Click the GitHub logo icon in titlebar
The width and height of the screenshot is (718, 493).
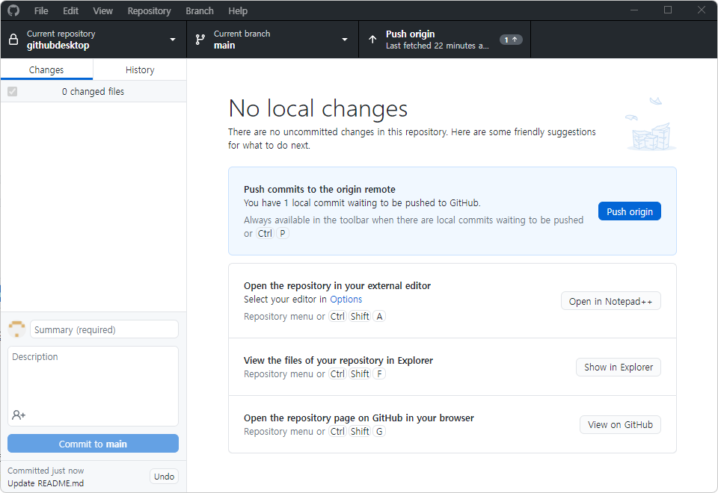[13, 10]
